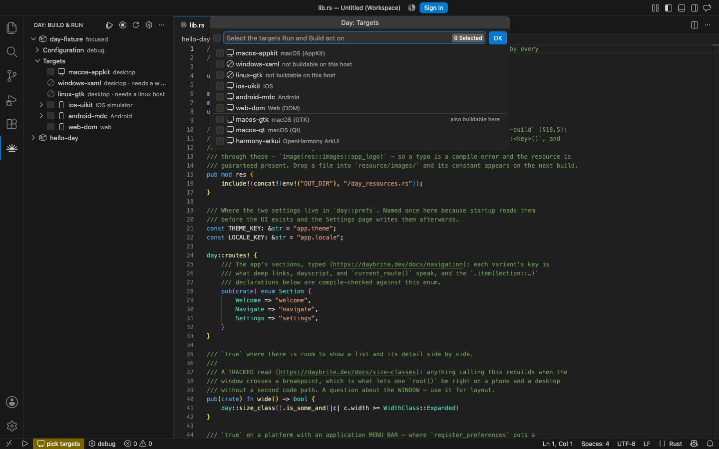
Task: Expand the hello-day project node
Action: 33,138
